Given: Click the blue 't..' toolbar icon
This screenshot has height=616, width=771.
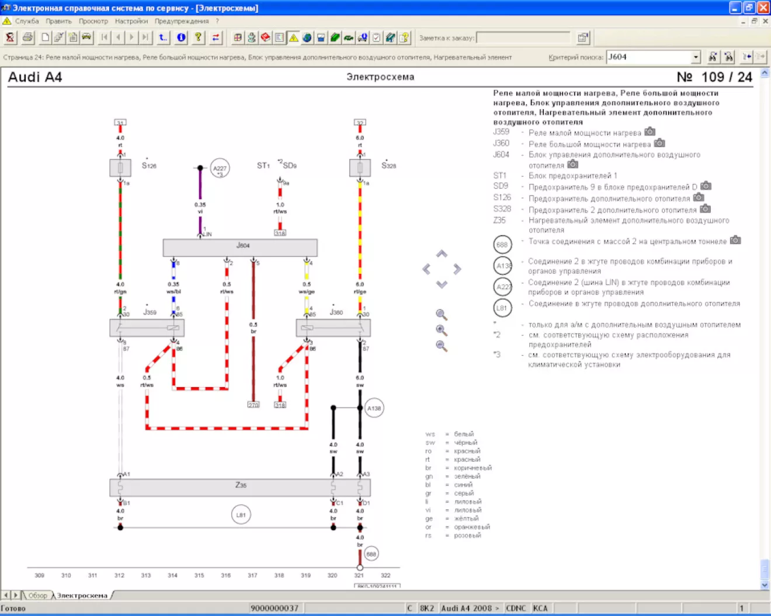Looking at the screenshot, I should 163,38.
